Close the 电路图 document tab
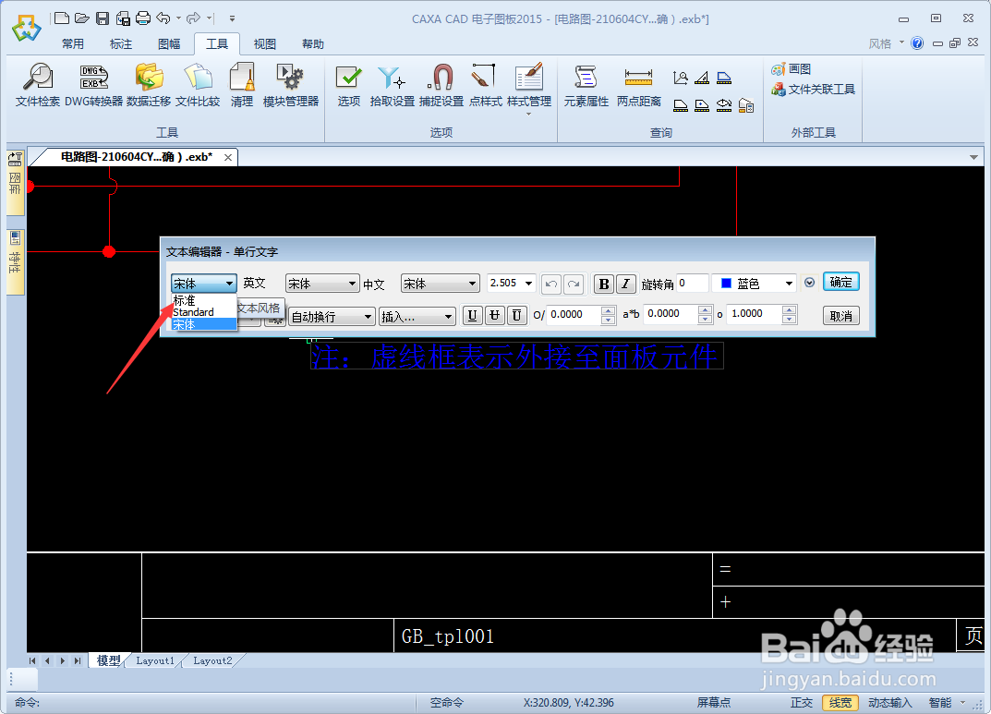Screen dimensions: 991x714 point(228,157)
